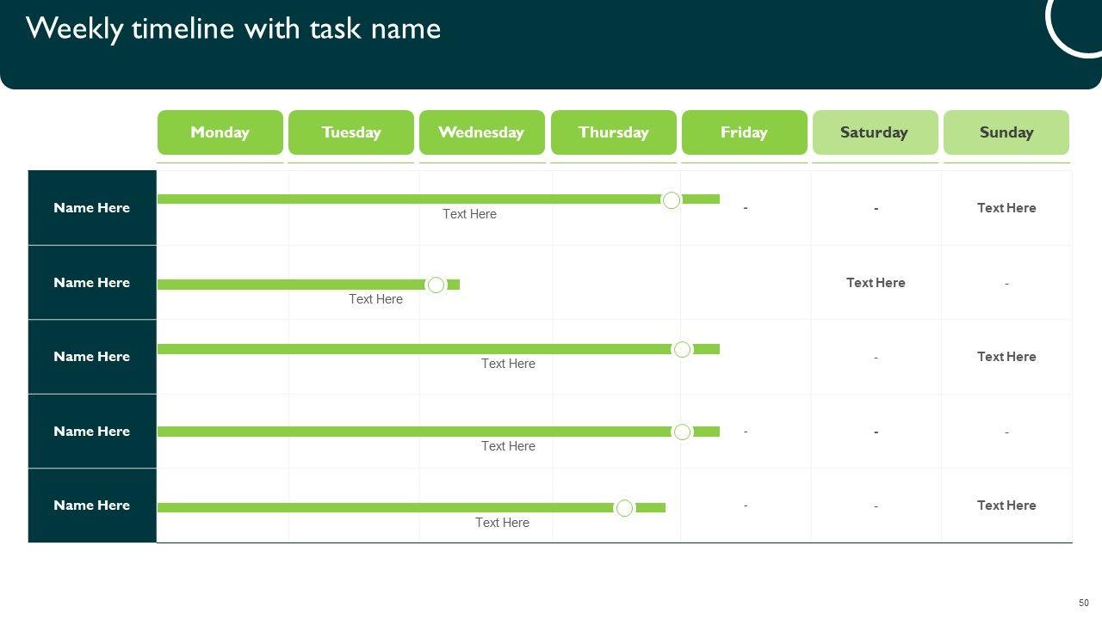This screenshot has height=619, width=1102.
Task: Select the Thursday column header
Action: click(613, 132)
